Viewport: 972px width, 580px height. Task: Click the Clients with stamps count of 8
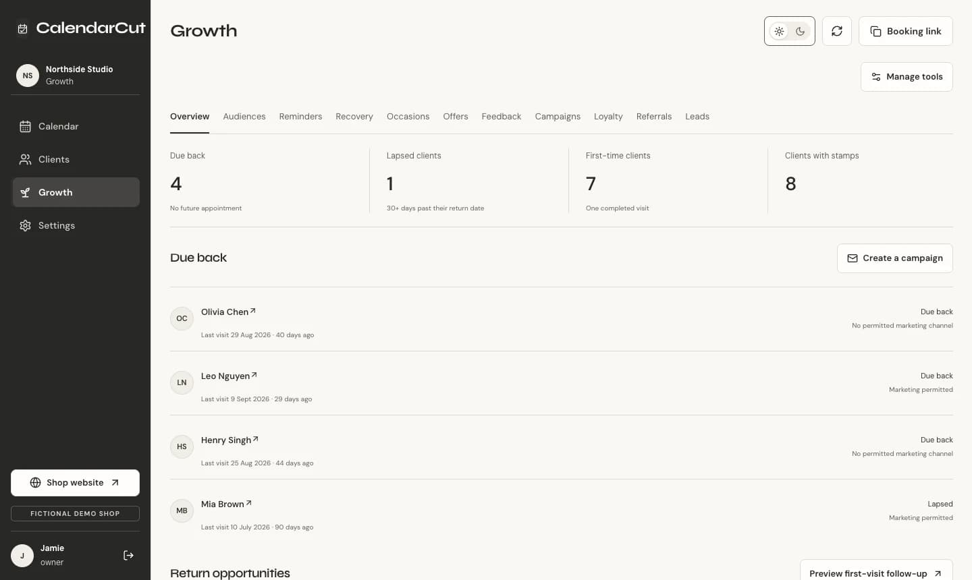791,183
